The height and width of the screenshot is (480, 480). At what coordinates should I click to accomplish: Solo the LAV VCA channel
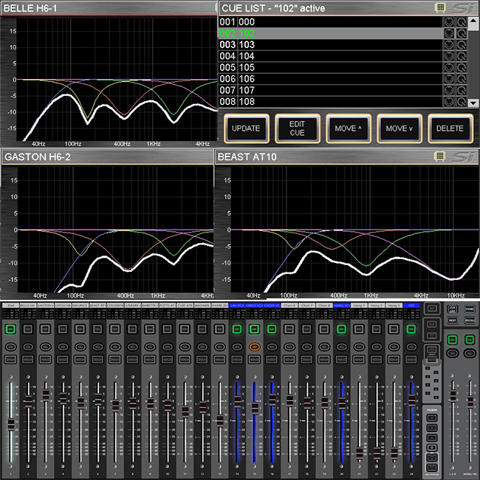tap(237, 360)
